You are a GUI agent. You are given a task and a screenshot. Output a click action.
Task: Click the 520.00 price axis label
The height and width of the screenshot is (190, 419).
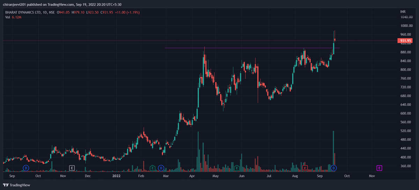pyautogui.click(x=405, y=131)
